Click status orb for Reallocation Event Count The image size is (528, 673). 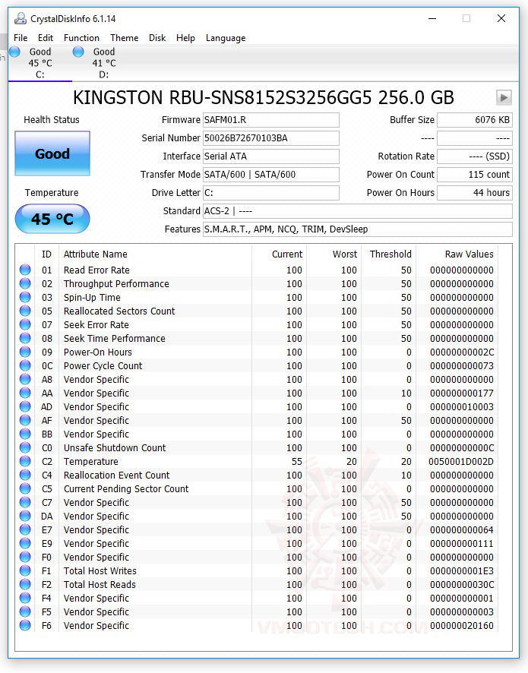25,476
